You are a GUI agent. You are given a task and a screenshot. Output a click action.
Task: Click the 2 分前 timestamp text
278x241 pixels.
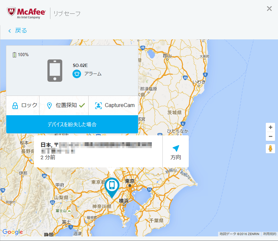tap(48, 157)
